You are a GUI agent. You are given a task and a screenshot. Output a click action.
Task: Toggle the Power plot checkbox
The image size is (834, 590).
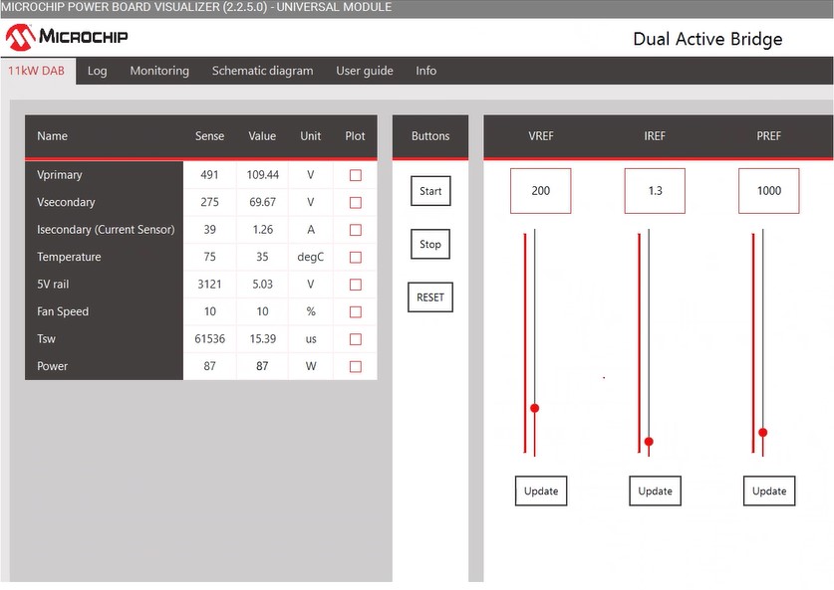pos(356,366)
